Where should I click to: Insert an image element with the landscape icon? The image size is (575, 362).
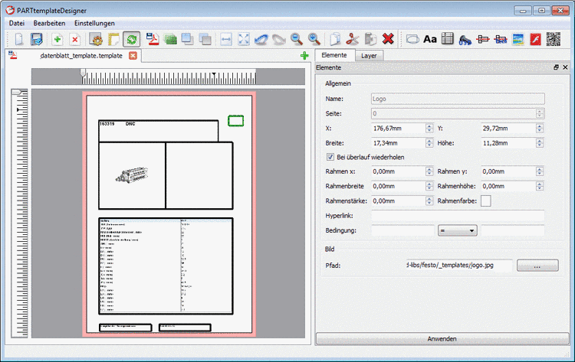(518, 39)
